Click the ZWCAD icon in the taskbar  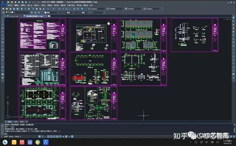[x=46, y=142]
